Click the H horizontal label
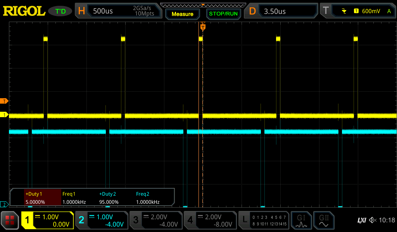This screenshot has height=232, width=397. point(81,11)
